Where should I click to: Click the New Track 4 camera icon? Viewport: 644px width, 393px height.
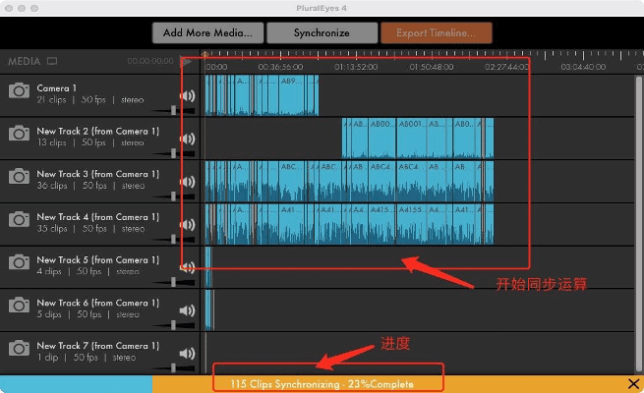[20, 219]
